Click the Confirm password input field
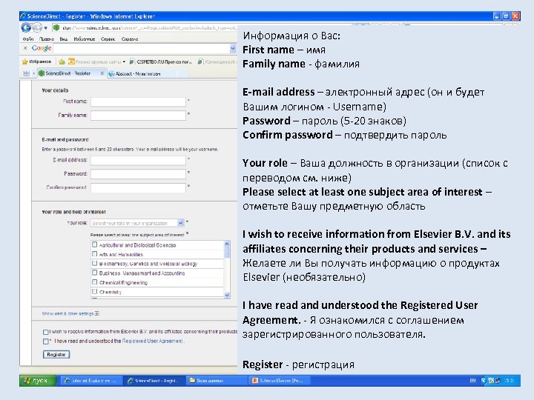The image size is (534, 400). (138, 187)
